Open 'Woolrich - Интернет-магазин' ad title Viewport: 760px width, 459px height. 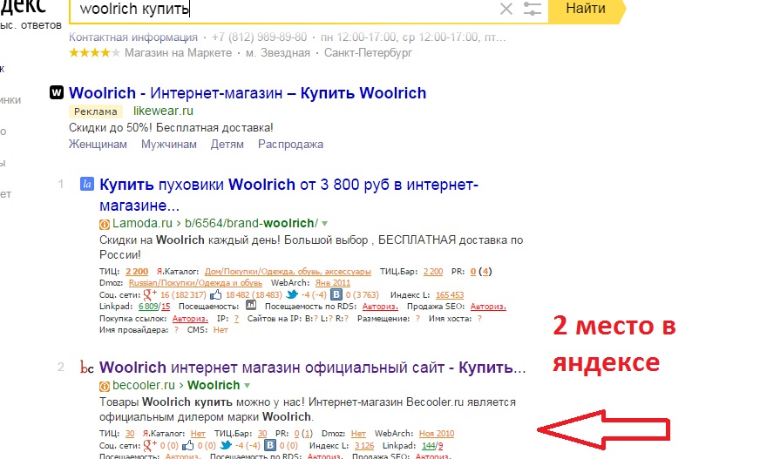[248, 93]
